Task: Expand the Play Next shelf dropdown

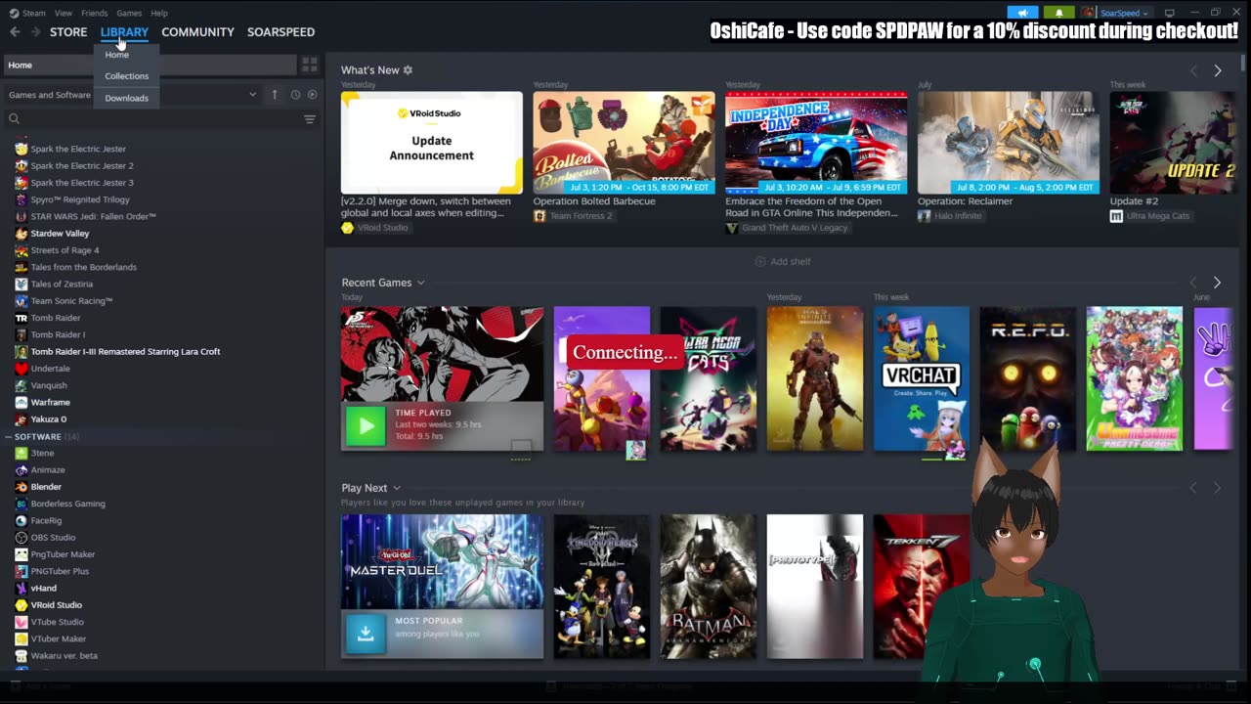Action: pyautogui.click(x=397, y=488)
